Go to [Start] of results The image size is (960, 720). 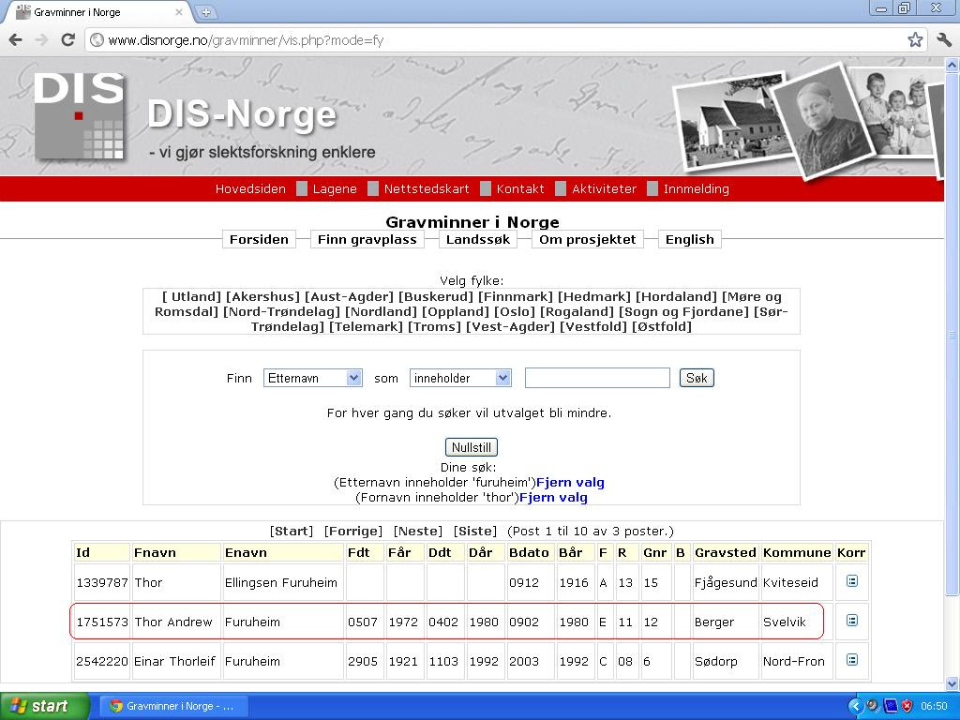click(x=292, y=531)
